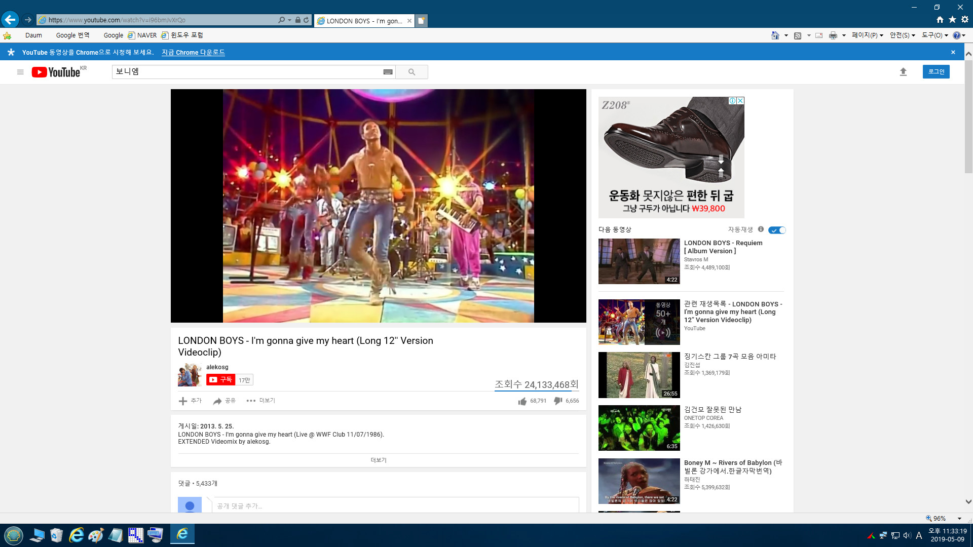Screen dimensions: 973x547
Task: Refresh the page from the address bar
Action: pyautogui.click(x=306, y=20)
